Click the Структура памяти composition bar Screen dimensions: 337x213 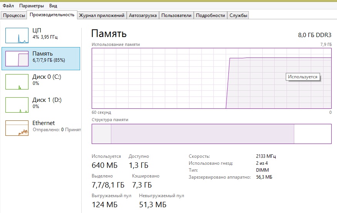click(x=211, y=134)
